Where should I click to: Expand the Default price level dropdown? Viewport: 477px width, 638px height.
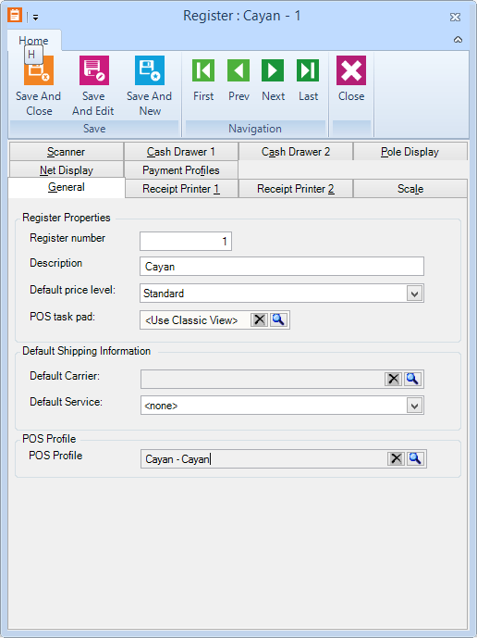tap(414, 294)
